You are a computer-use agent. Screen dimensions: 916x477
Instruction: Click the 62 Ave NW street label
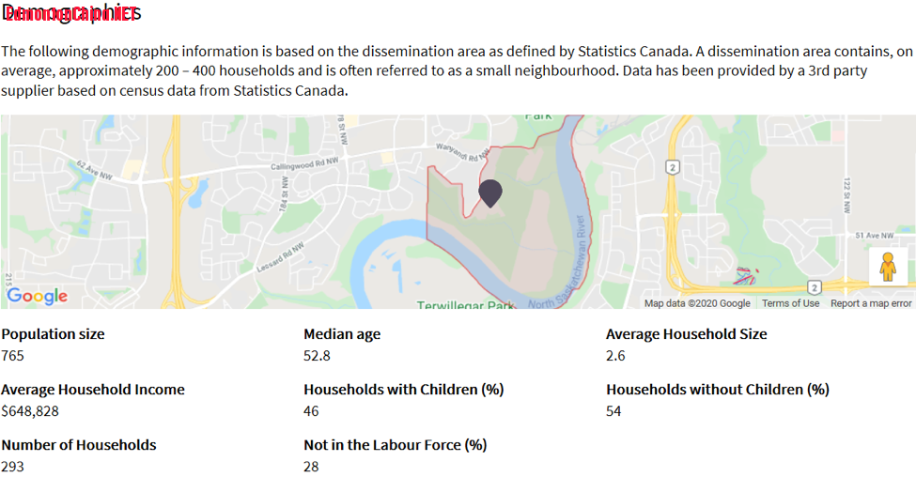(95, 169)
